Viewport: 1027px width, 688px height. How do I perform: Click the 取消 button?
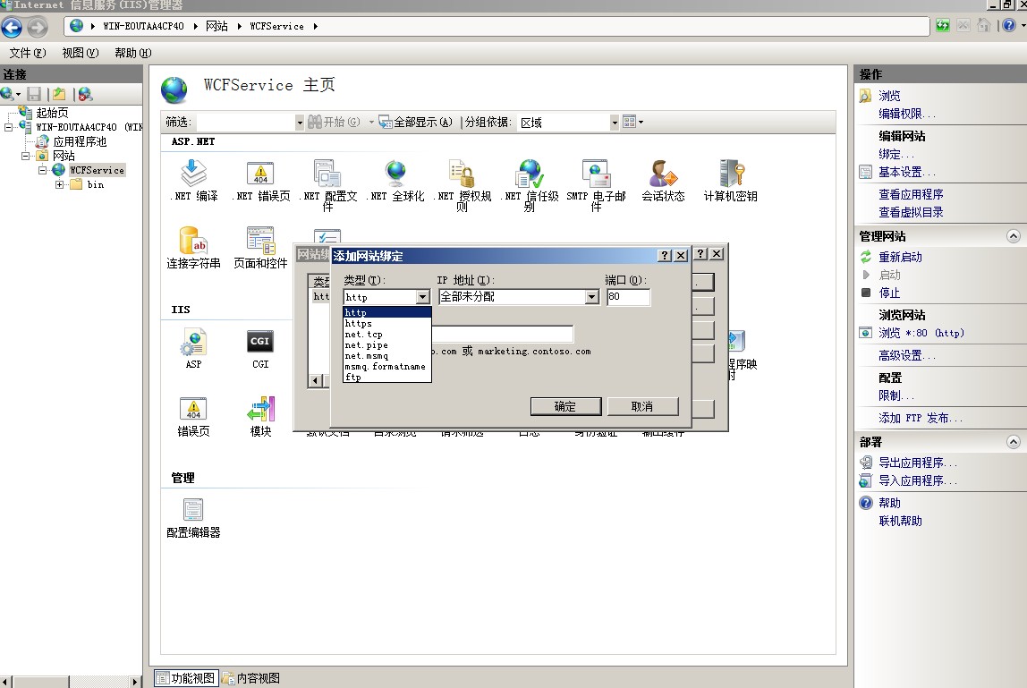tap(642, 407)
